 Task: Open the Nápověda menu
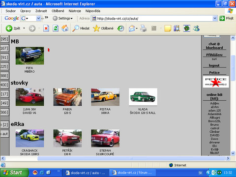(93, 11)
